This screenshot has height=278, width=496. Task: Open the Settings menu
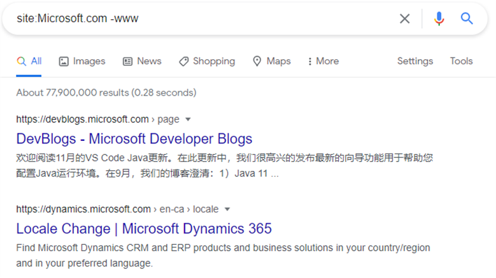[415, 61]
